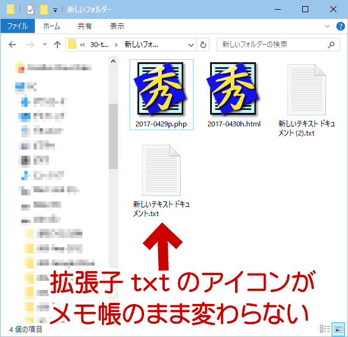This screenshot has height=337, width=348.
Task: Maximize the 新しいフォルダー window
Action: pos(305,9)
